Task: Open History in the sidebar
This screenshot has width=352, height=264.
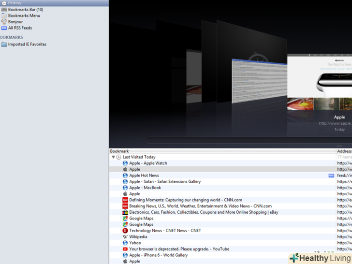Action: click(15, 3)
